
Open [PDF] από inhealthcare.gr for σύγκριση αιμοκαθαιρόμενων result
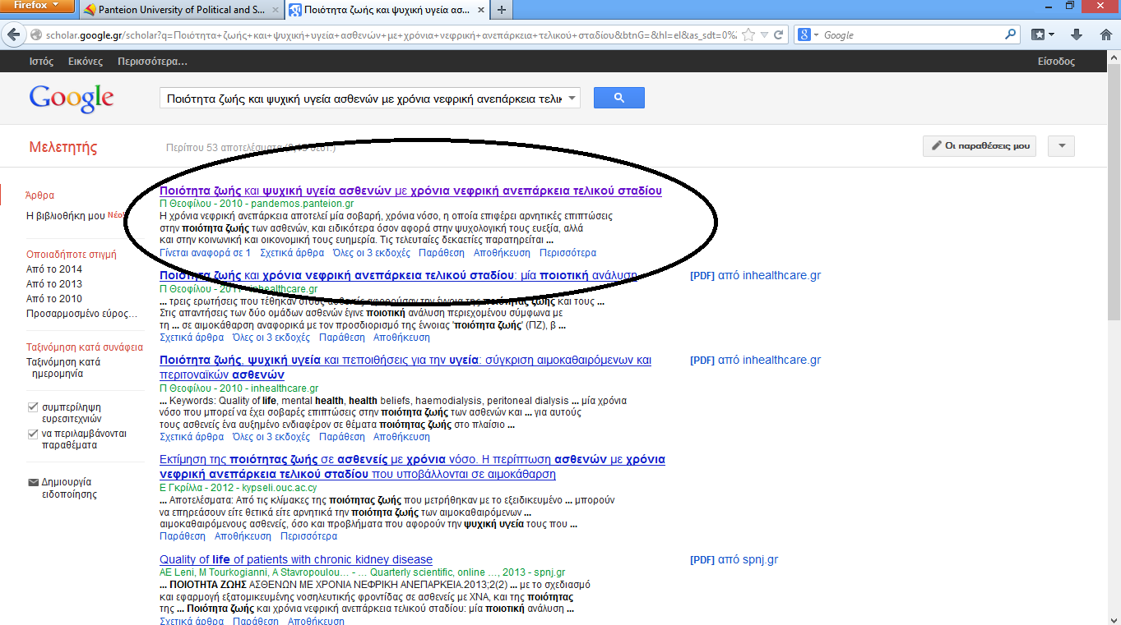tap(755, 361)
